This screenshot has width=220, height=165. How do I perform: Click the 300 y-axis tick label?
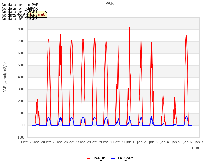[x=21, y=89]
